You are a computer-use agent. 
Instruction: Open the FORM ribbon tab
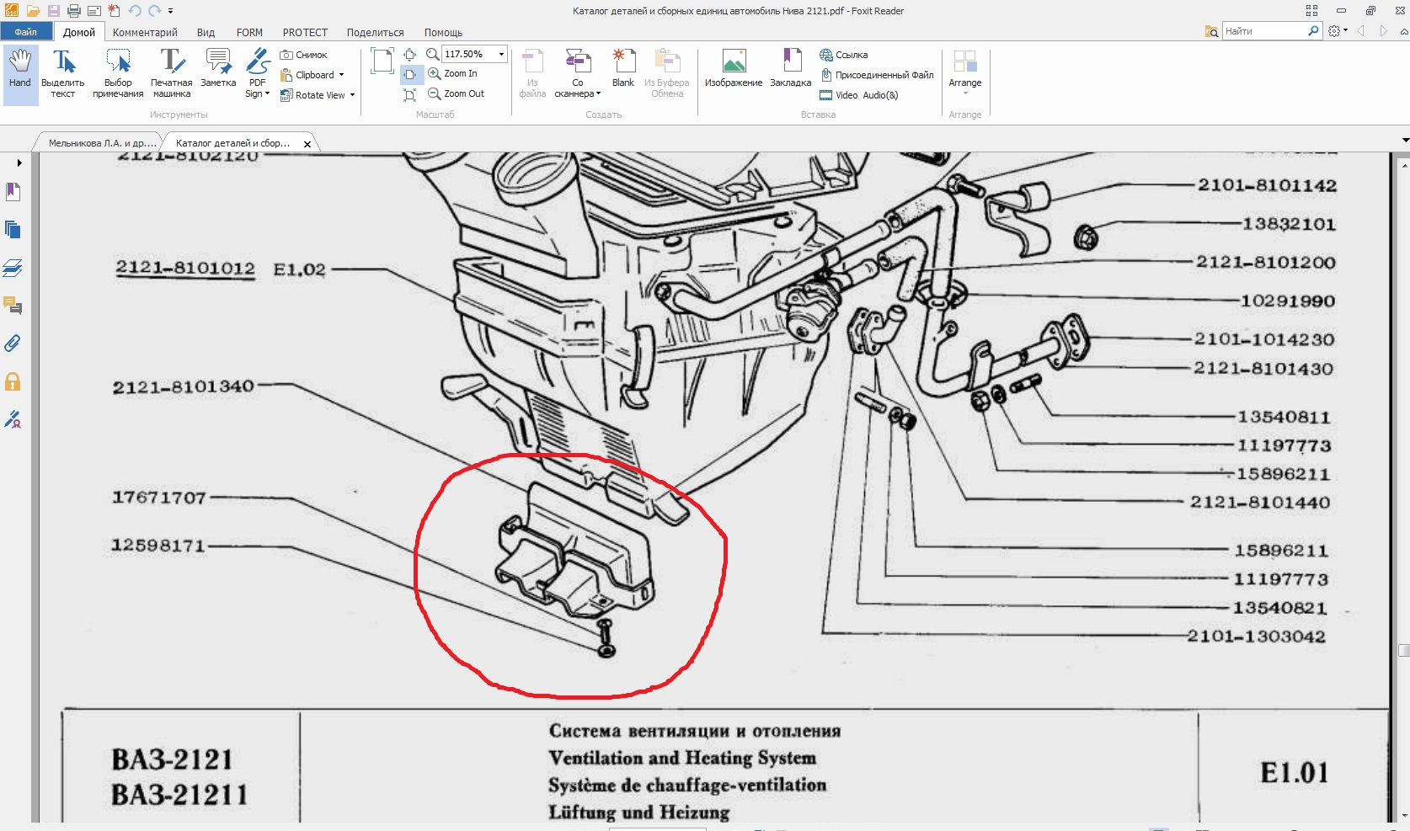tap(249, 33)
